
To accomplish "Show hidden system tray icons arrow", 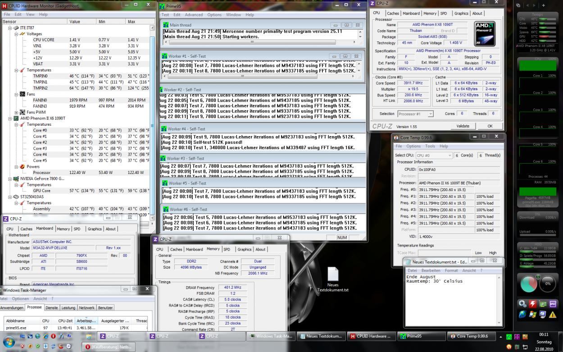I will pyautogui.click(x=501, y=337).
